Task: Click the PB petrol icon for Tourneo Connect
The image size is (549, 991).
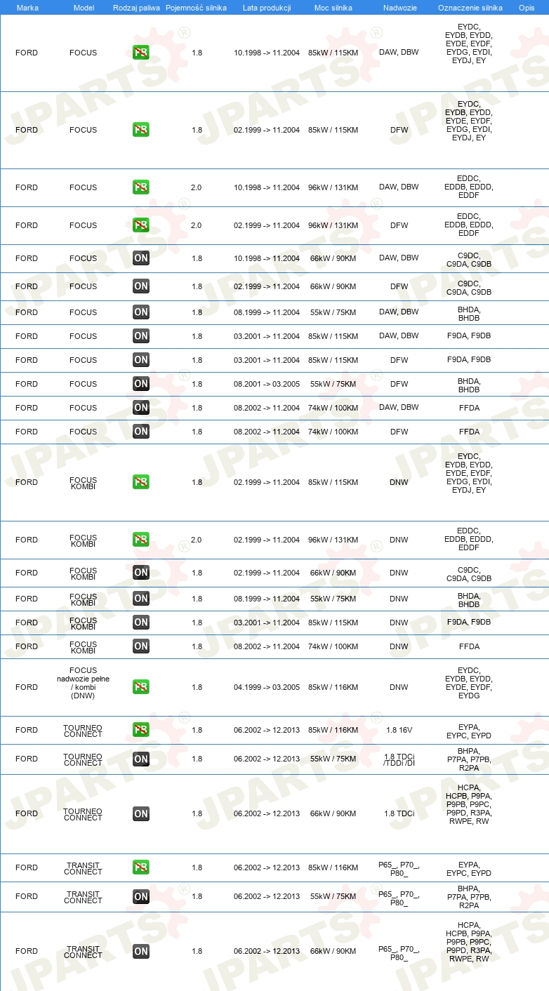Action: pyautogui.click(x=141, y=730)
